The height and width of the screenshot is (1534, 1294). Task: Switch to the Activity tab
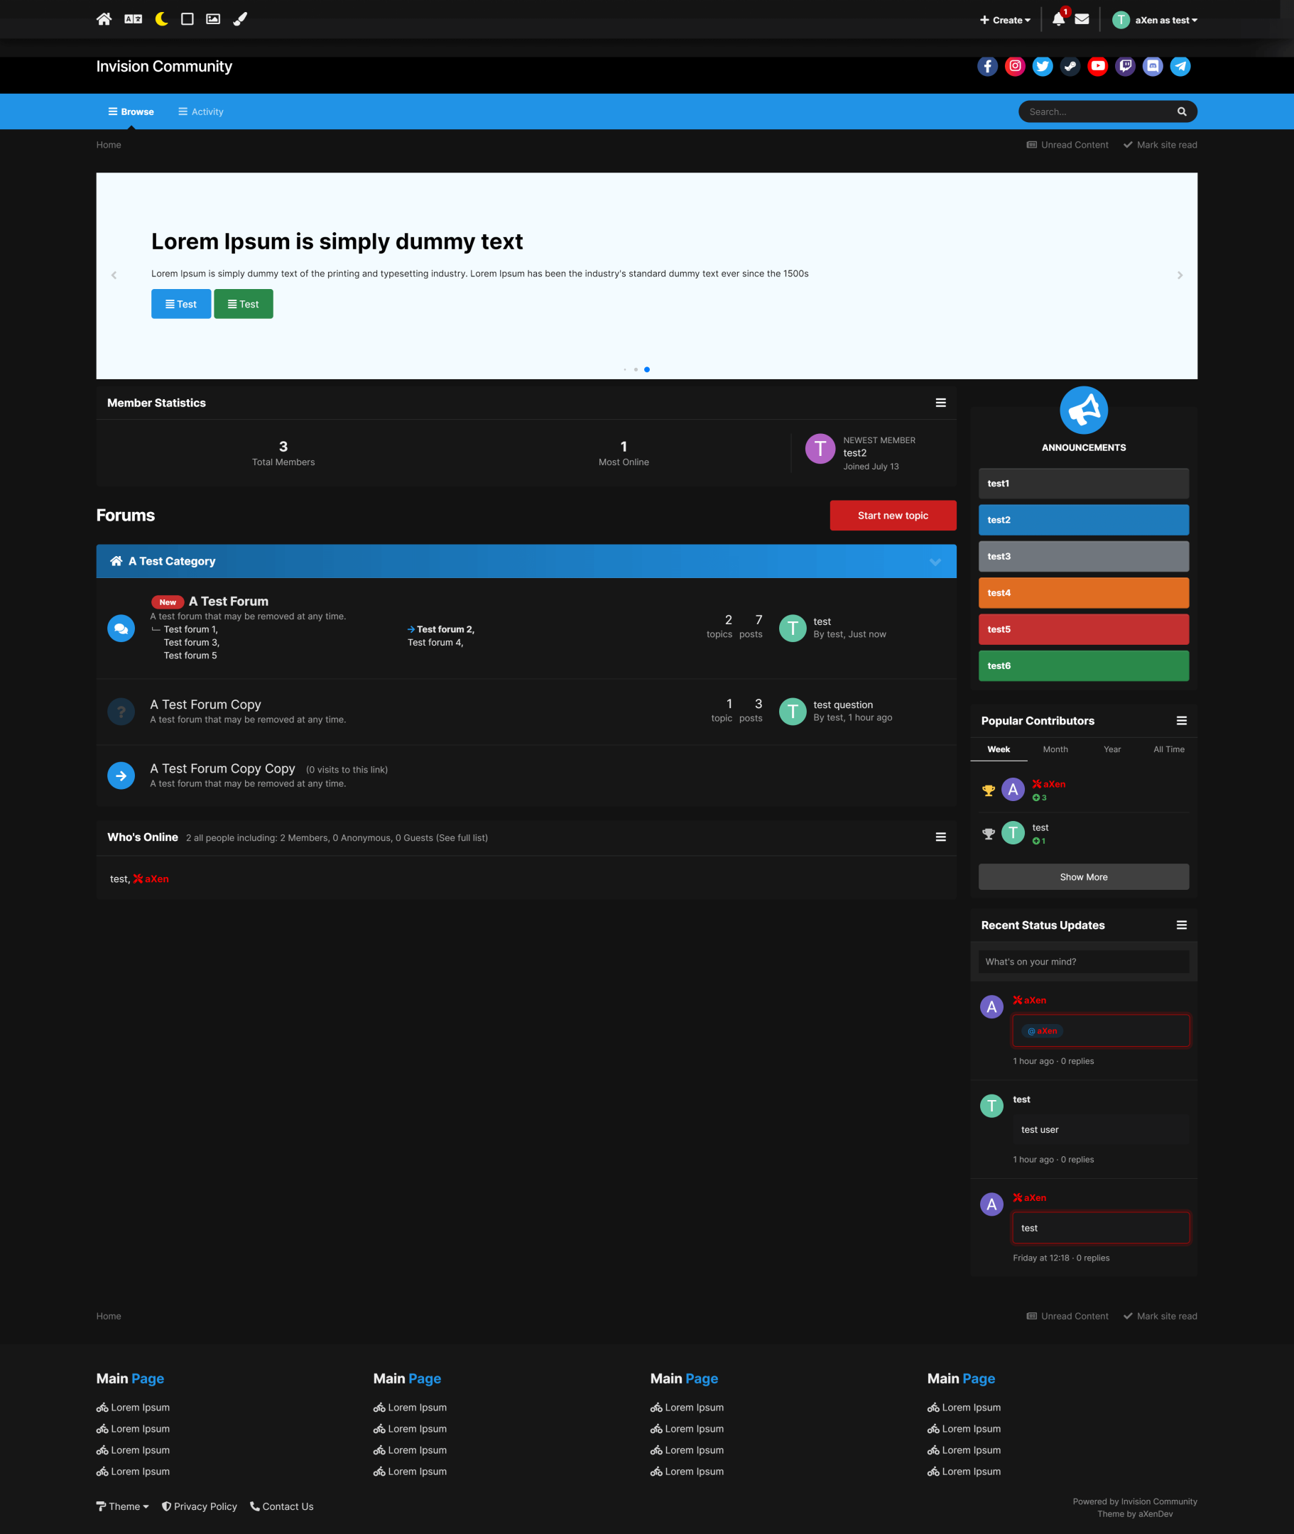tap(200, 111)
